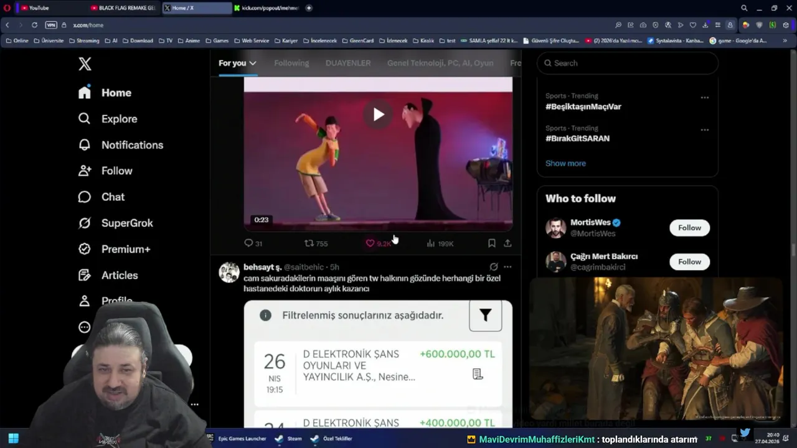Follow MortisWes
797x448 pixels.
point(689,228)
